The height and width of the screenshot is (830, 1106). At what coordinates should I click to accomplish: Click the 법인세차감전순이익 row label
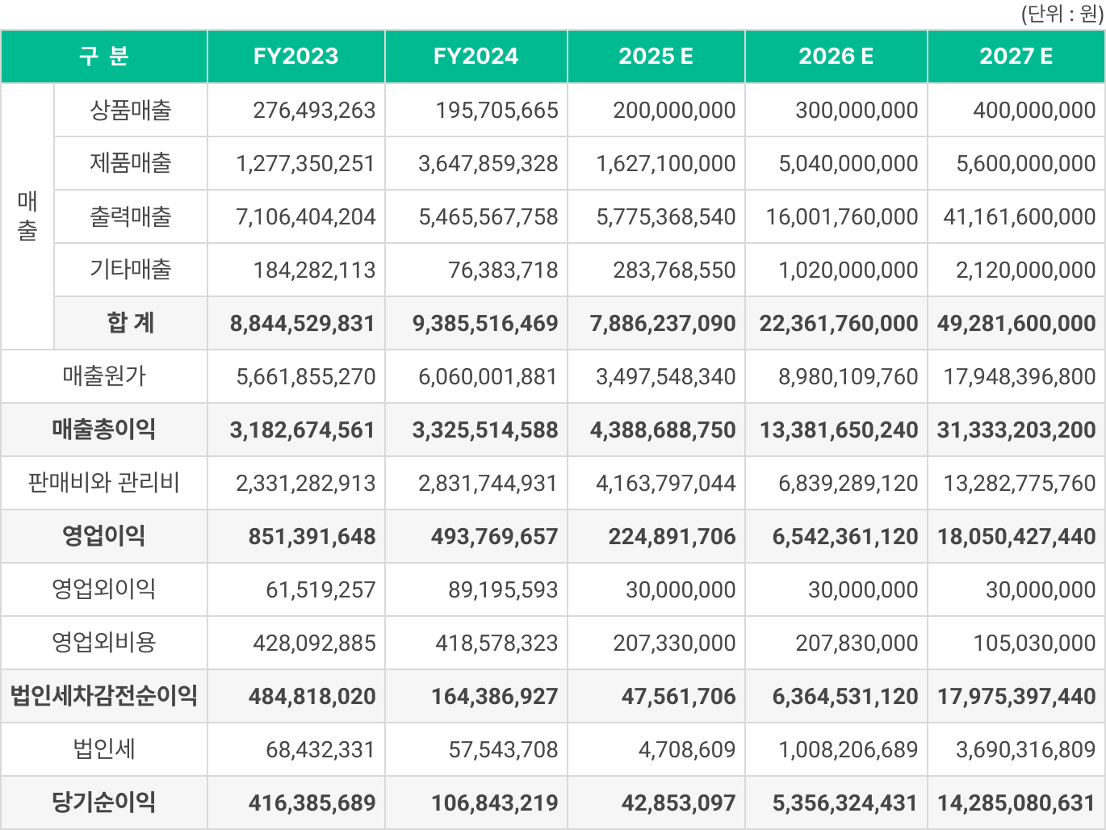click(104, 696)
